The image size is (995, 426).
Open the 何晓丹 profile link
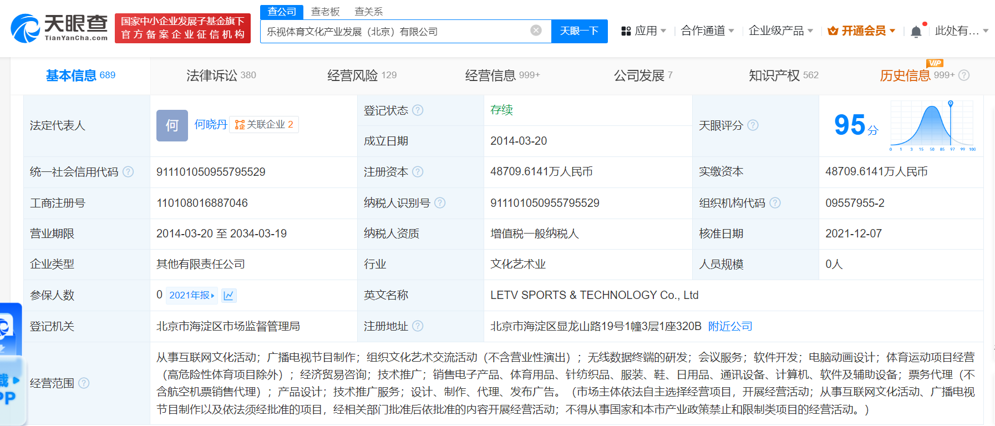click(x=211, y=124)
